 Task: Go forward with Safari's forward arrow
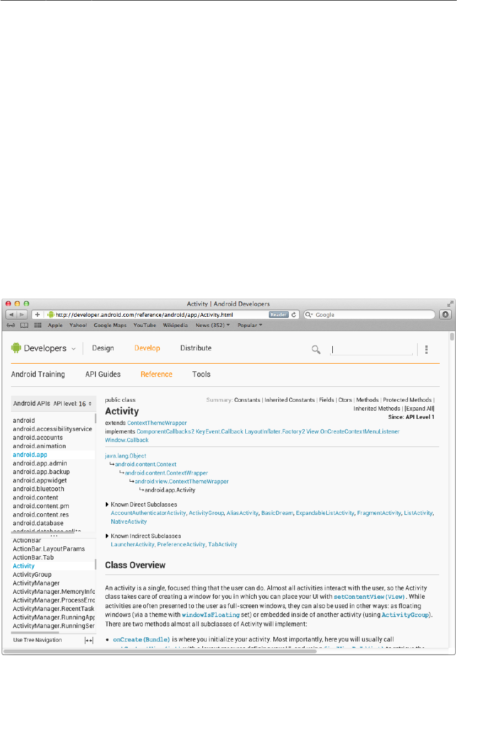click(x=22, y=315)
